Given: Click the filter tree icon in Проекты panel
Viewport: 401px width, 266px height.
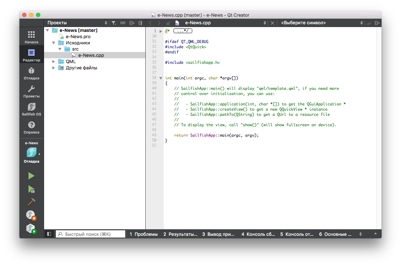Looking at the screenshot, I should pyautogui.click(x=114, y=23).
